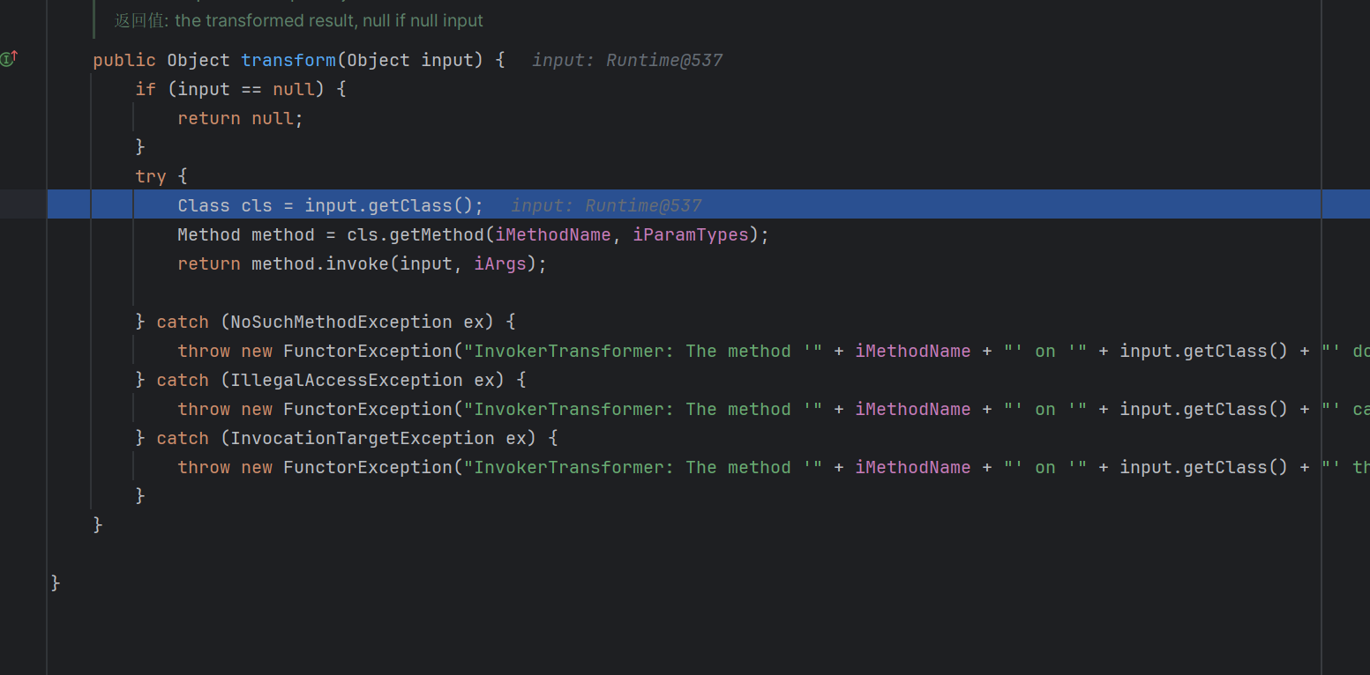Click FunctorException under the IllegalAccessException catch
This screenshot has height=675, width=1370.
(368, 409)
